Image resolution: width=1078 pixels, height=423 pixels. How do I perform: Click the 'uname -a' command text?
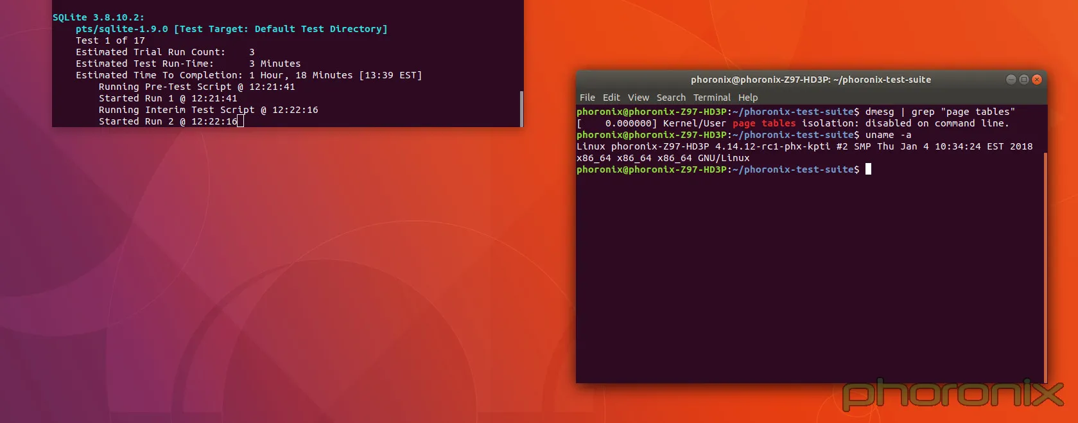pyautogui.click(x=888, y=135)
